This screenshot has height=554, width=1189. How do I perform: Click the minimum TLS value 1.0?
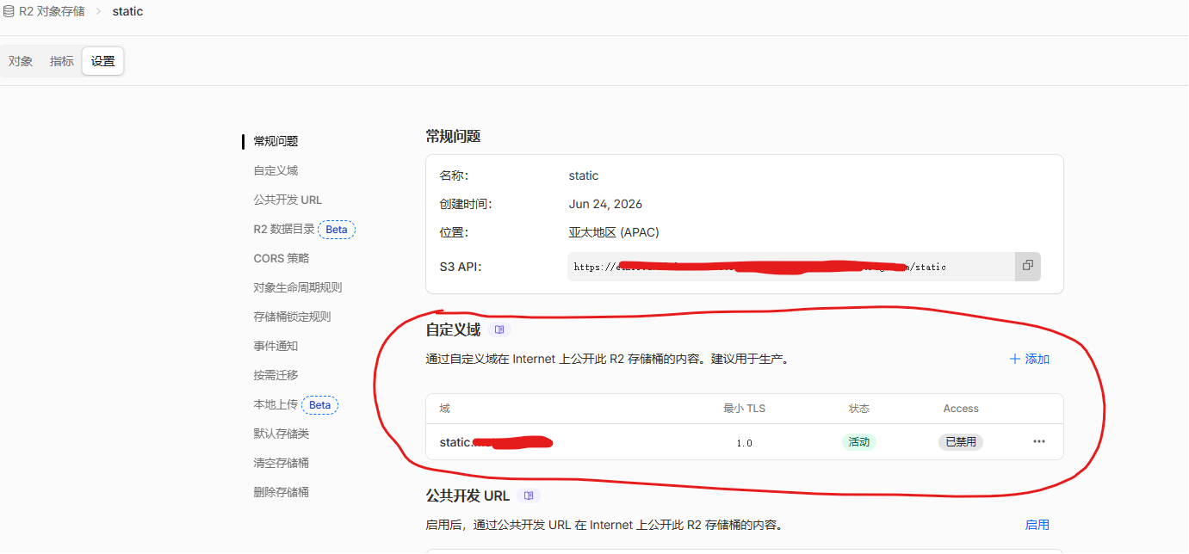pyautogui.click(x=744, y=443)
